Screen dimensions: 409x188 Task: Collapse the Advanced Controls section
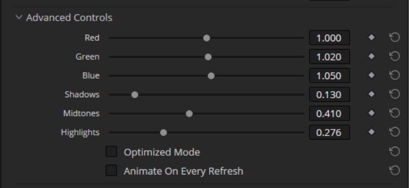[19, 18]
